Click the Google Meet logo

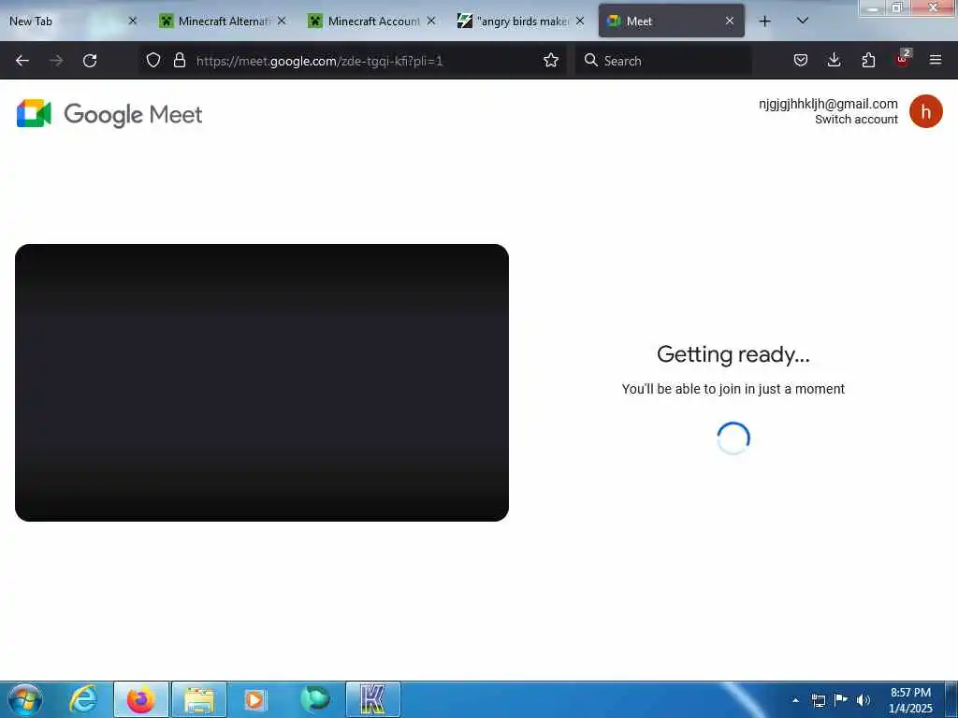point(109,113)
